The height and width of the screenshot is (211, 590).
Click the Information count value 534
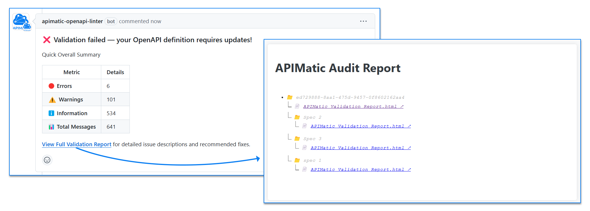coord(111,113)
